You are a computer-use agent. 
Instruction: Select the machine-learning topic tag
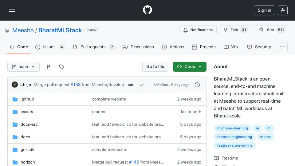click(x=233, y=128)
